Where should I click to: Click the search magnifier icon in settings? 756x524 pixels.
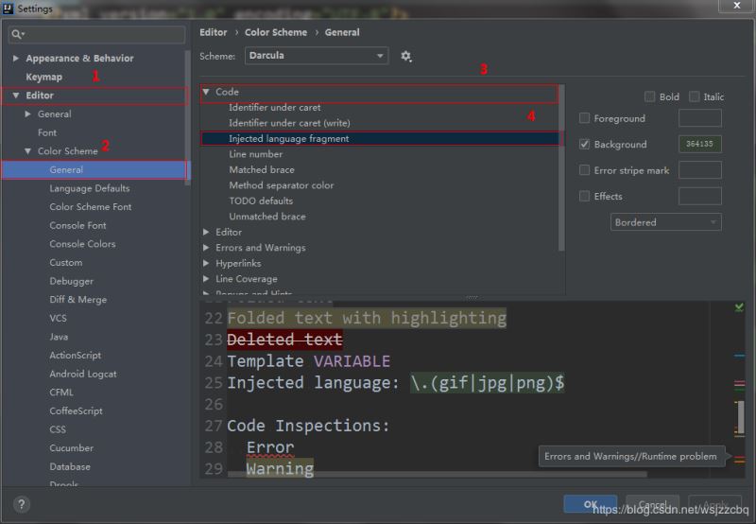[17, 35]
